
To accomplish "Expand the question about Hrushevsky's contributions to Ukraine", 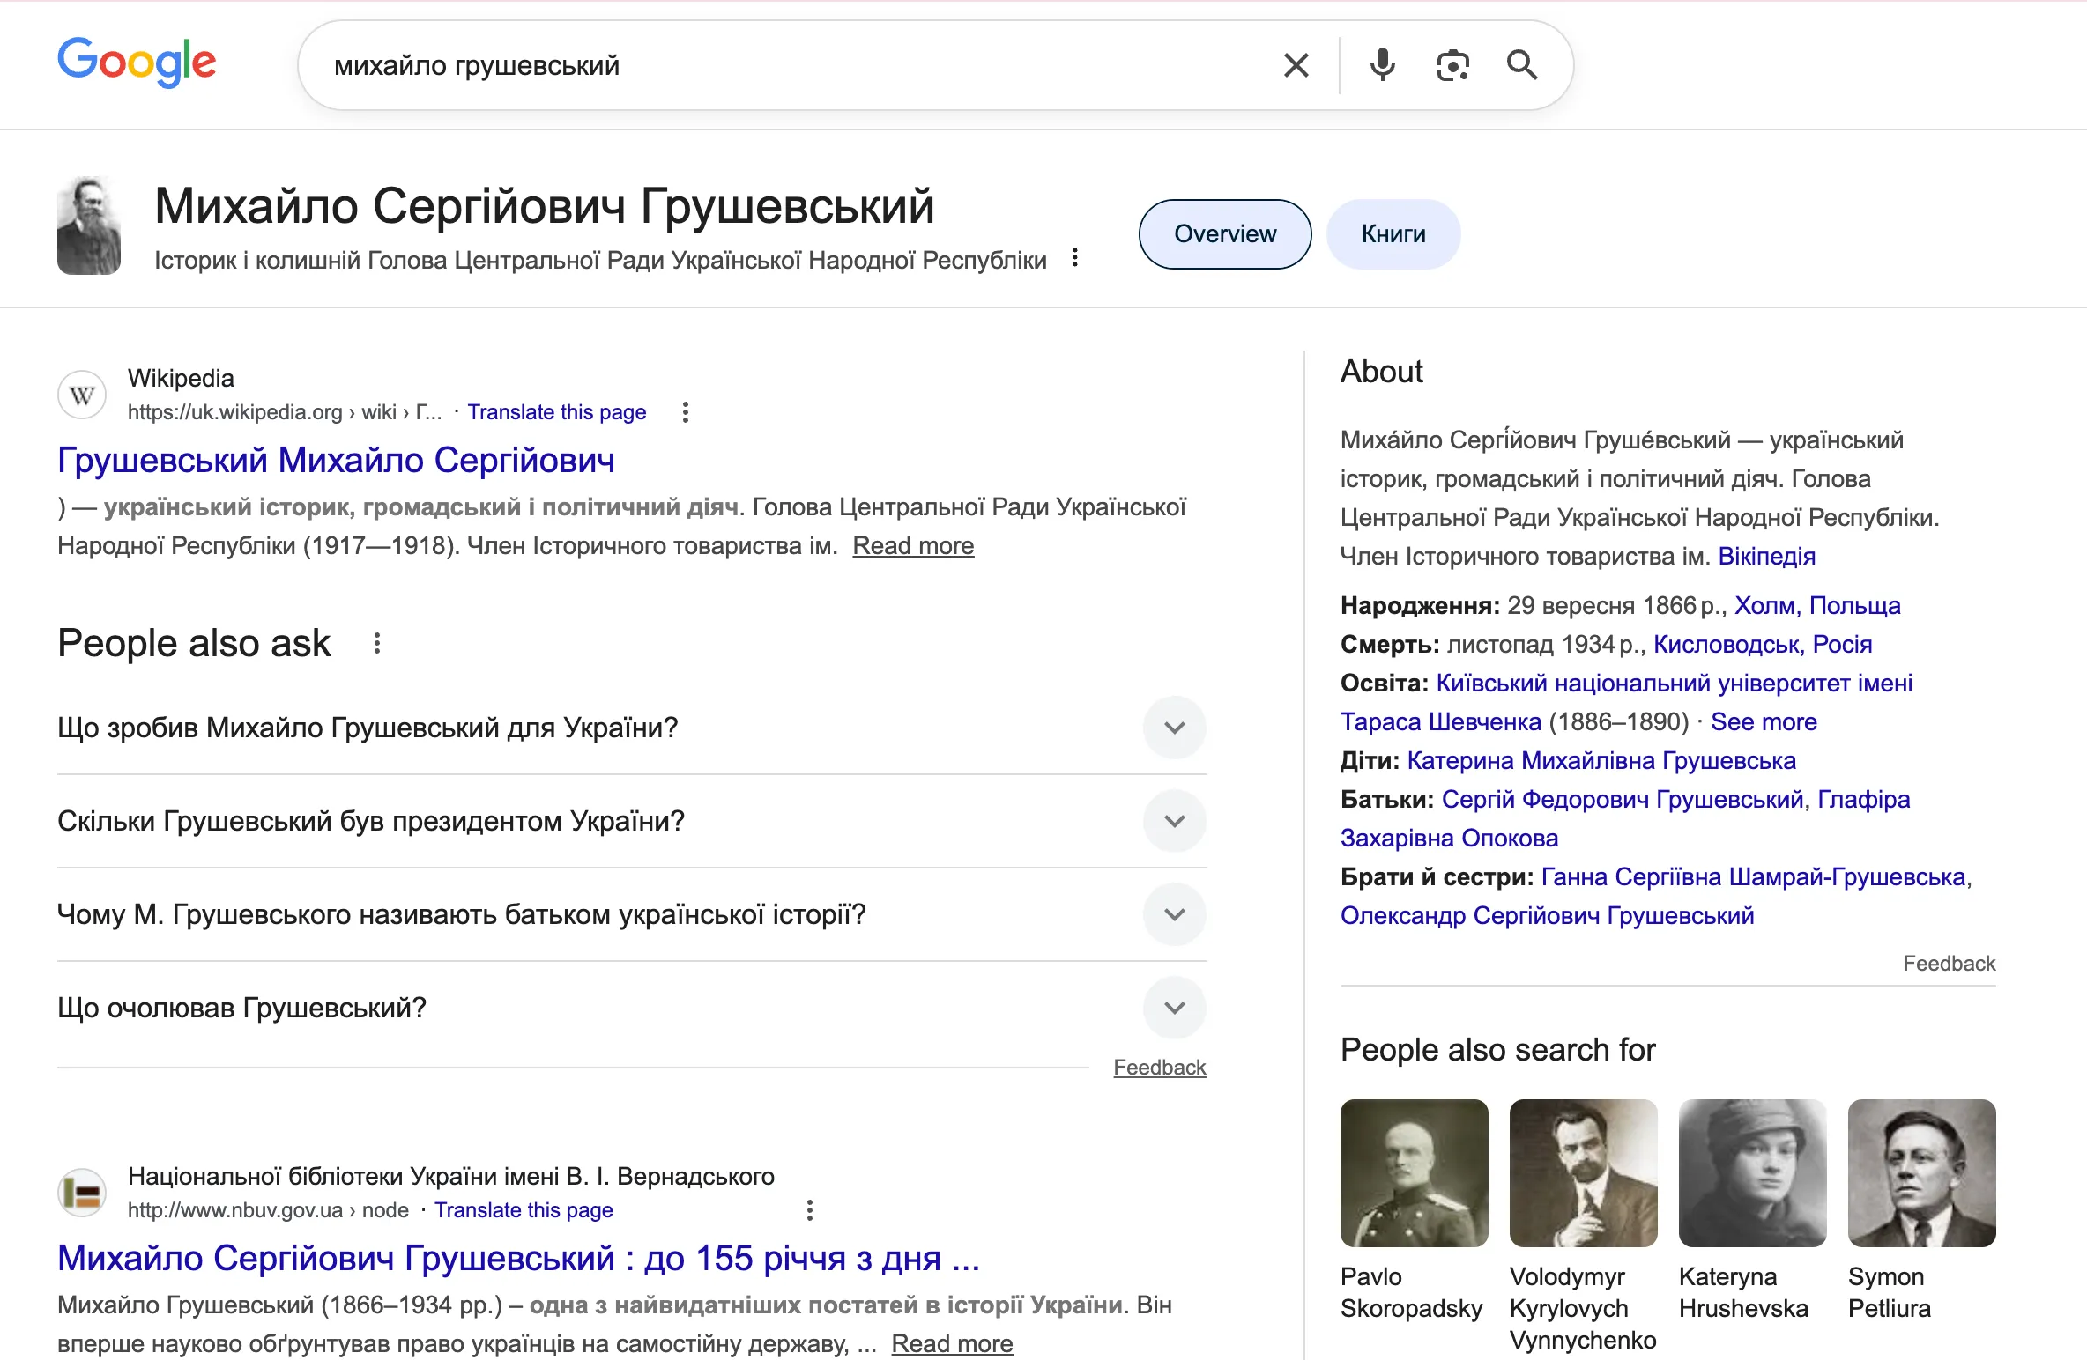I will pos(1173,727).
